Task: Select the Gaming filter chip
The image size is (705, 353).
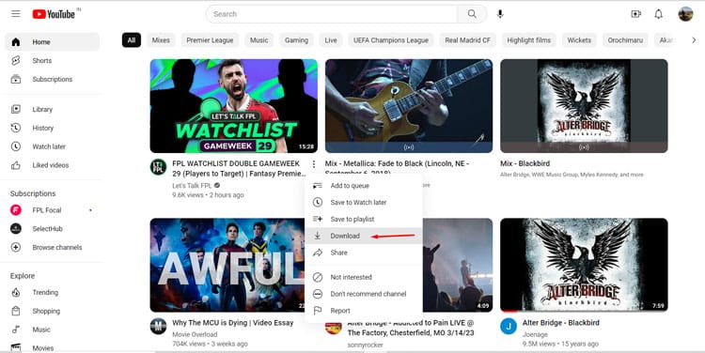Action: coord(296,40)
